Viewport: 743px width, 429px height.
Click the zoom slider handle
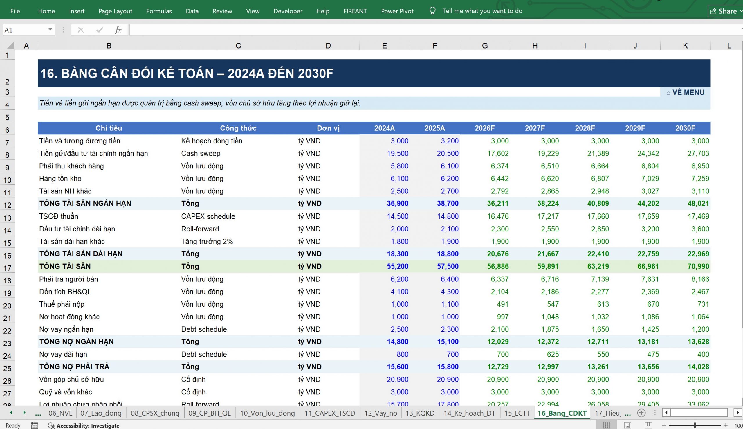coord(695,425)
